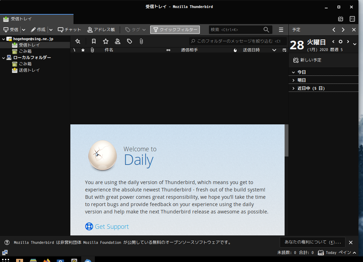Click the Today ペイン chevron arrow
Screen dimensions: 363x262
pos(355,253)
